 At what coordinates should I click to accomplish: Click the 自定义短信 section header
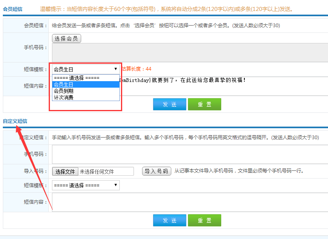[15, 121]
